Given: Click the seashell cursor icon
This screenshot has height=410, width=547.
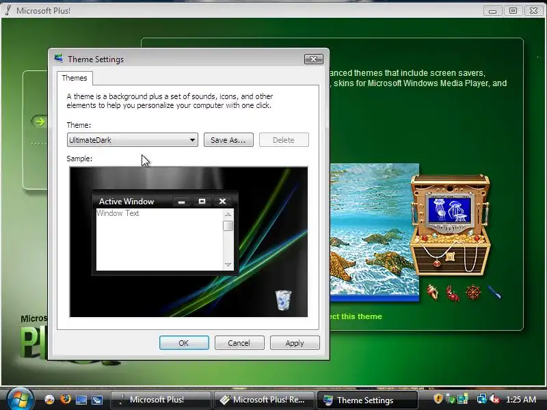Looking at the screenshot, I should (433, 292).
